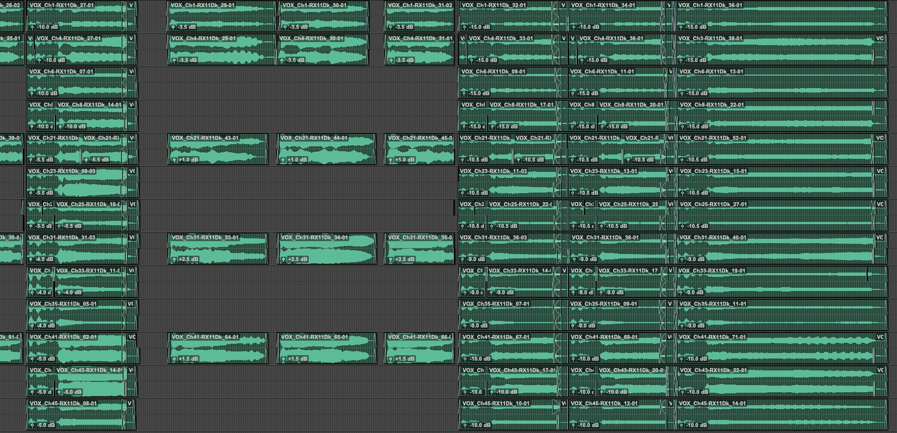Viewport: 897px width, 433px height.
Task: Click clip gain icon on VOX_Ch21-RX11Dk_44-01
Action: 282,160
